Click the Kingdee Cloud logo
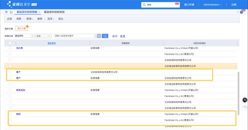Viewport: 248px width, 130px height. coord(22,4)
